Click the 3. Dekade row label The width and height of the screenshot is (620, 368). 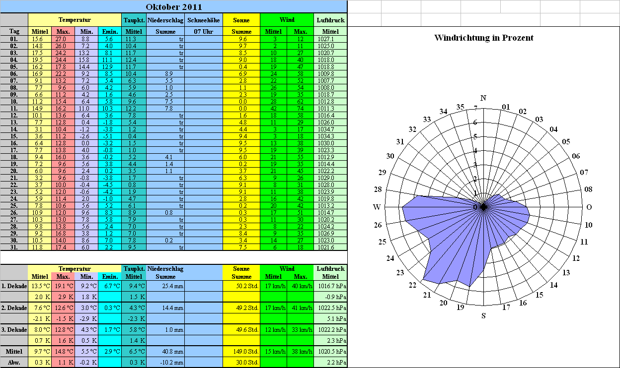14,329
